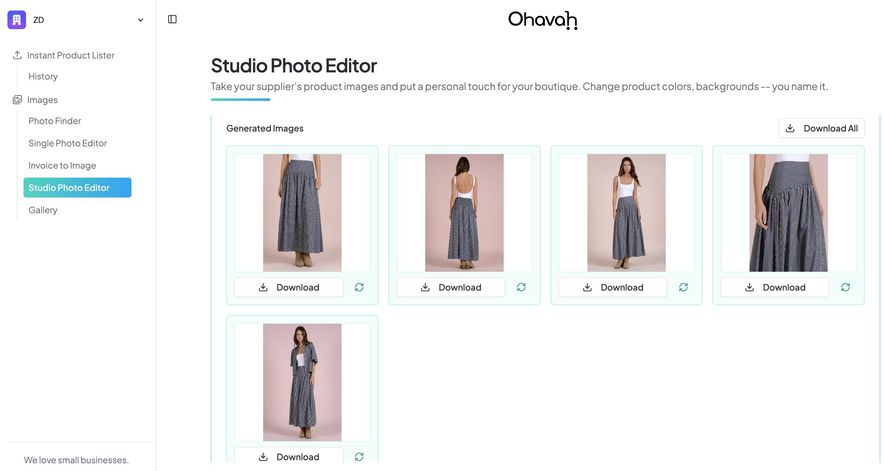Go to Single Photo Editor
The width and height of the screenshot is (884, 471).
coord(68,143)
